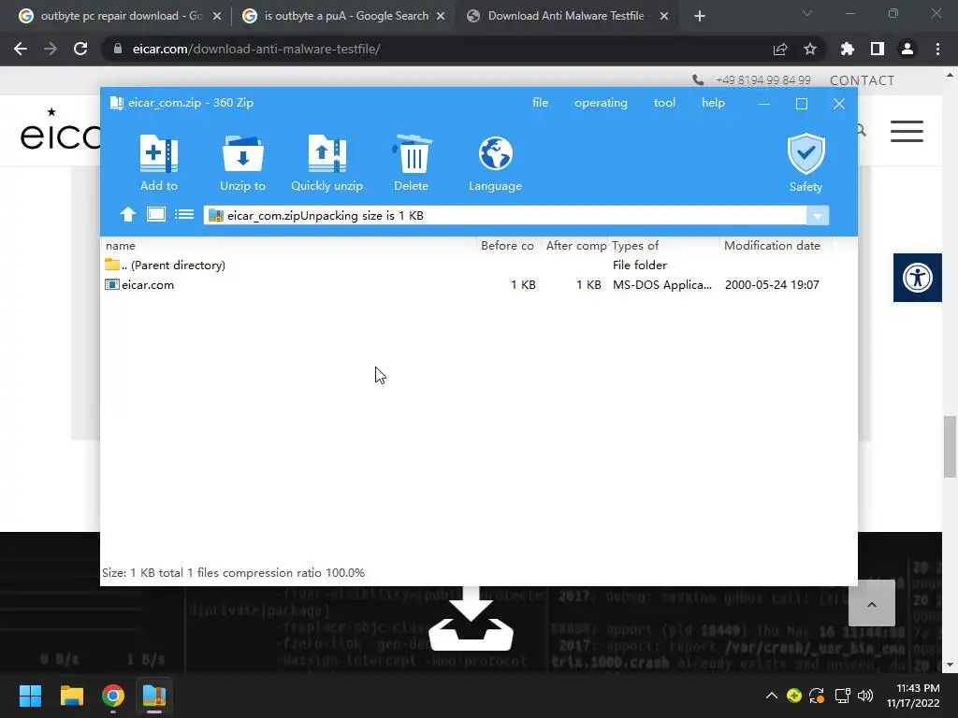The width and height of the screenshot is (958, 718).
Task: Toggle the Chrome side panel icon
Action: click(877, 49)
